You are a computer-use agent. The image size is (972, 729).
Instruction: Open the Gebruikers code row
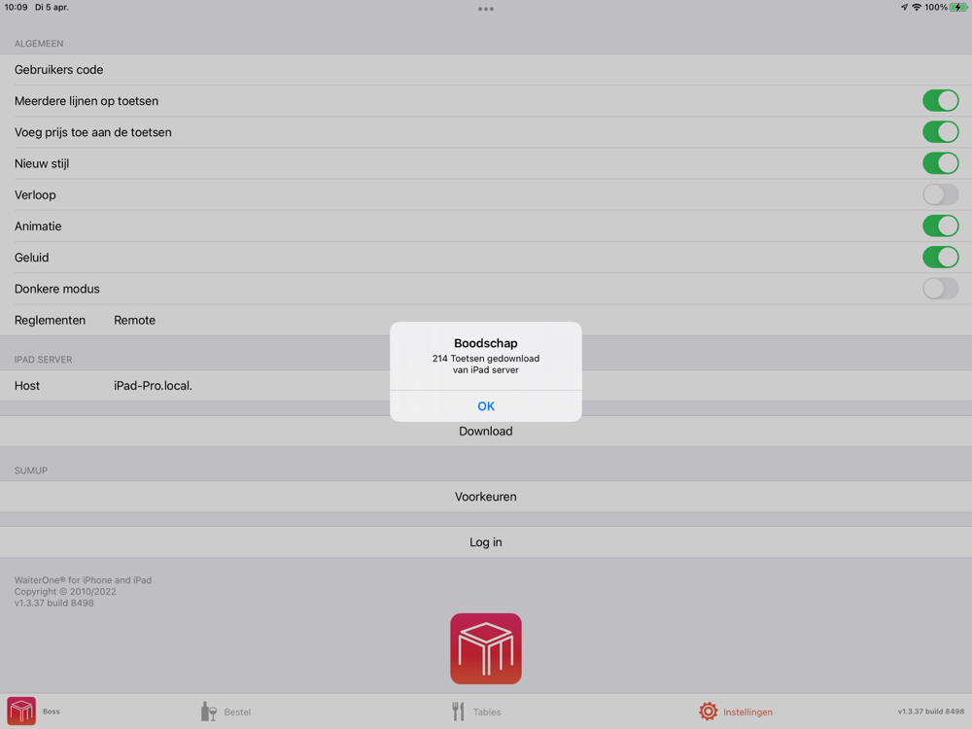click(x=486, y=69)
